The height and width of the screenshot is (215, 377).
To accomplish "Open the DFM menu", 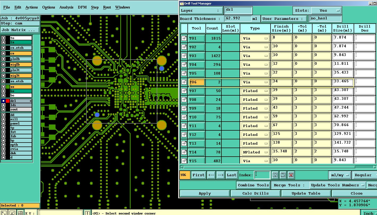I will (x=82, y=7).
